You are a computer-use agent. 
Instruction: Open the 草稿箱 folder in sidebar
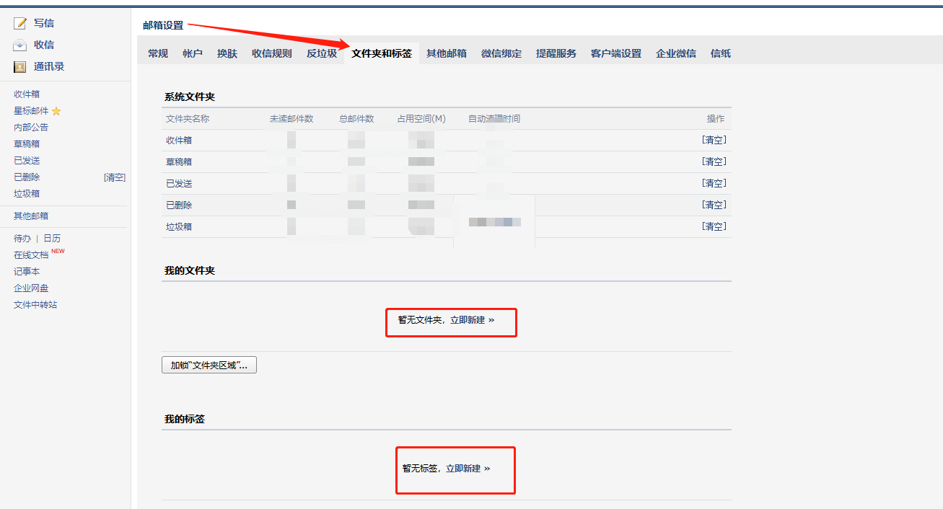27,144
